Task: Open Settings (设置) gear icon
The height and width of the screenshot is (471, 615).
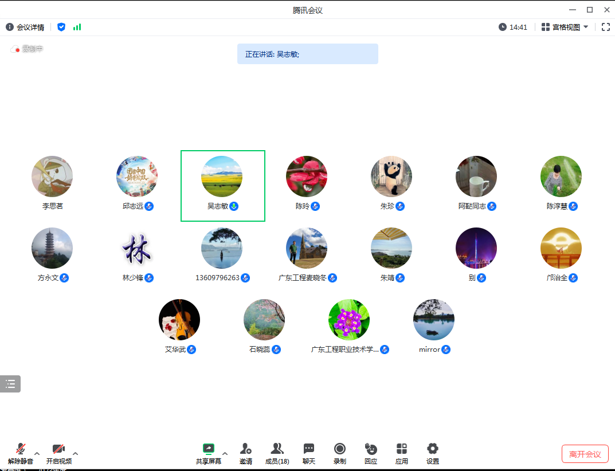Action: 433,449
